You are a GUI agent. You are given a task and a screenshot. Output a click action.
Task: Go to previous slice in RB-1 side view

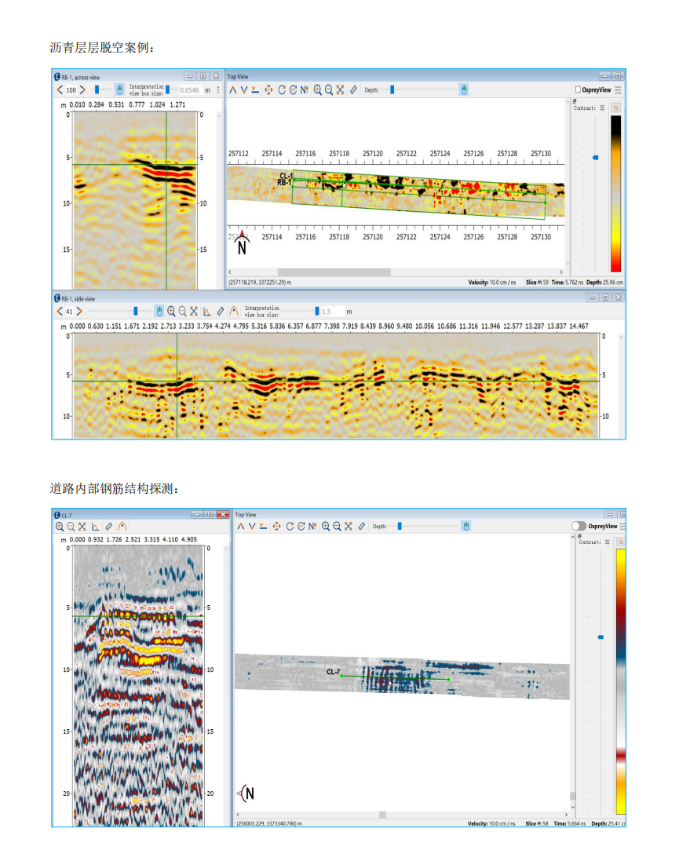(x=60, y=311)
